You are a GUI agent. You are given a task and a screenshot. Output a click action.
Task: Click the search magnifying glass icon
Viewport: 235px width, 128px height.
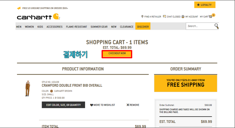tap(216, 26)
